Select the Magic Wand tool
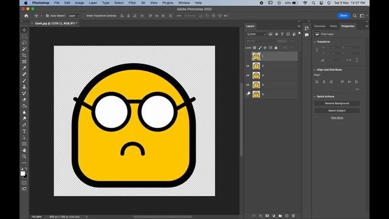This screenshot has height=219, width=389. pyautogui.click(x=24, y=49)
